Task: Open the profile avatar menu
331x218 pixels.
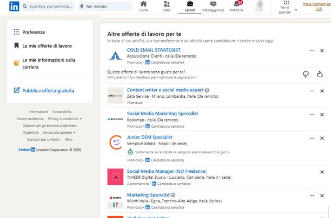Action: (259, 6)
